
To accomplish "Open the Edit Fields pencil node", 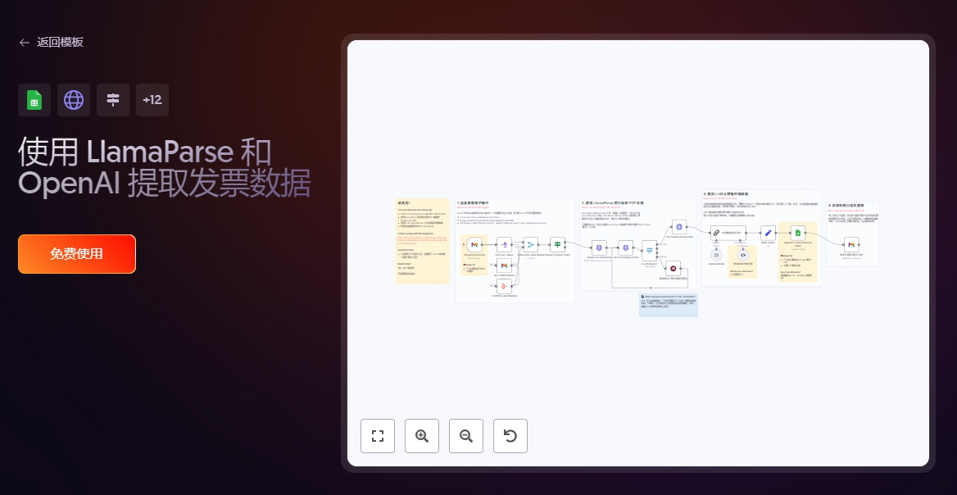I will point(768,233).
